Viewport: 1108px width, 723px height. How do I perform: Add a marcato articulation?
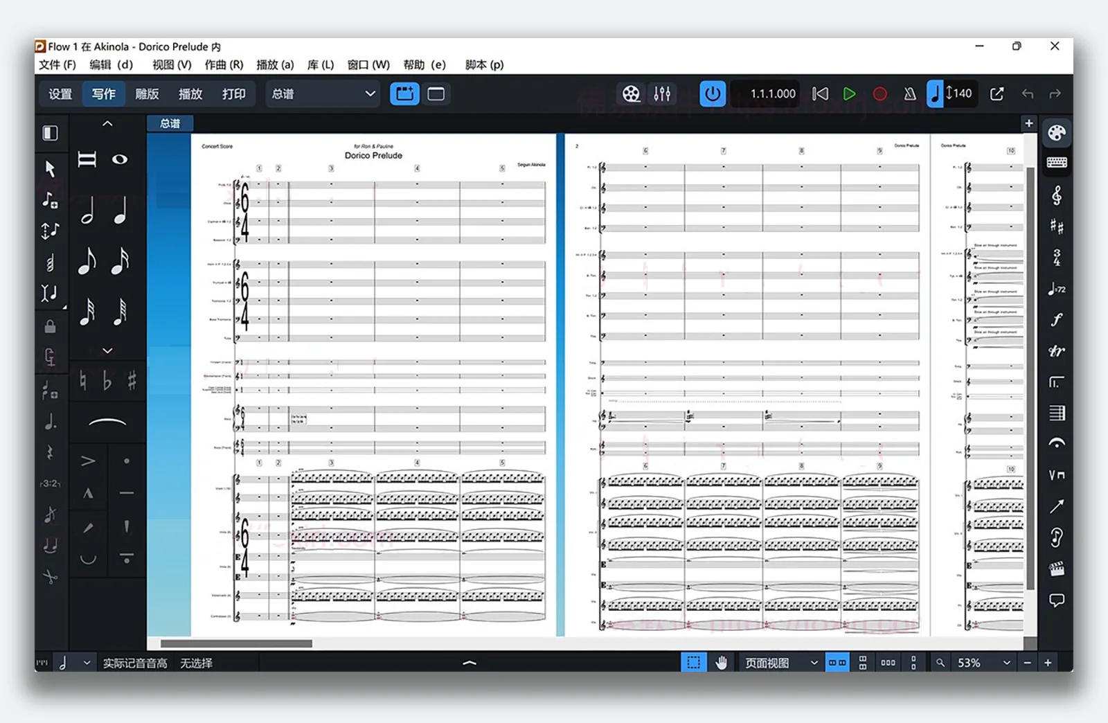88,493
